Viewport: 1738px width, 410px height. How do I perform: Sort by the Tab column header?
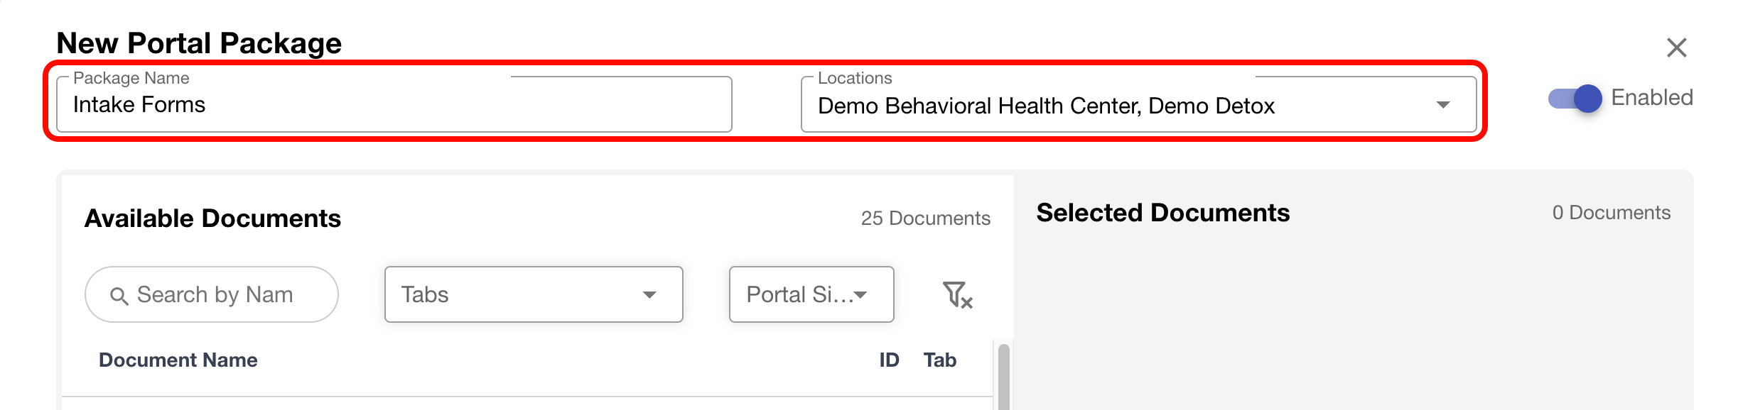(939, 360)
